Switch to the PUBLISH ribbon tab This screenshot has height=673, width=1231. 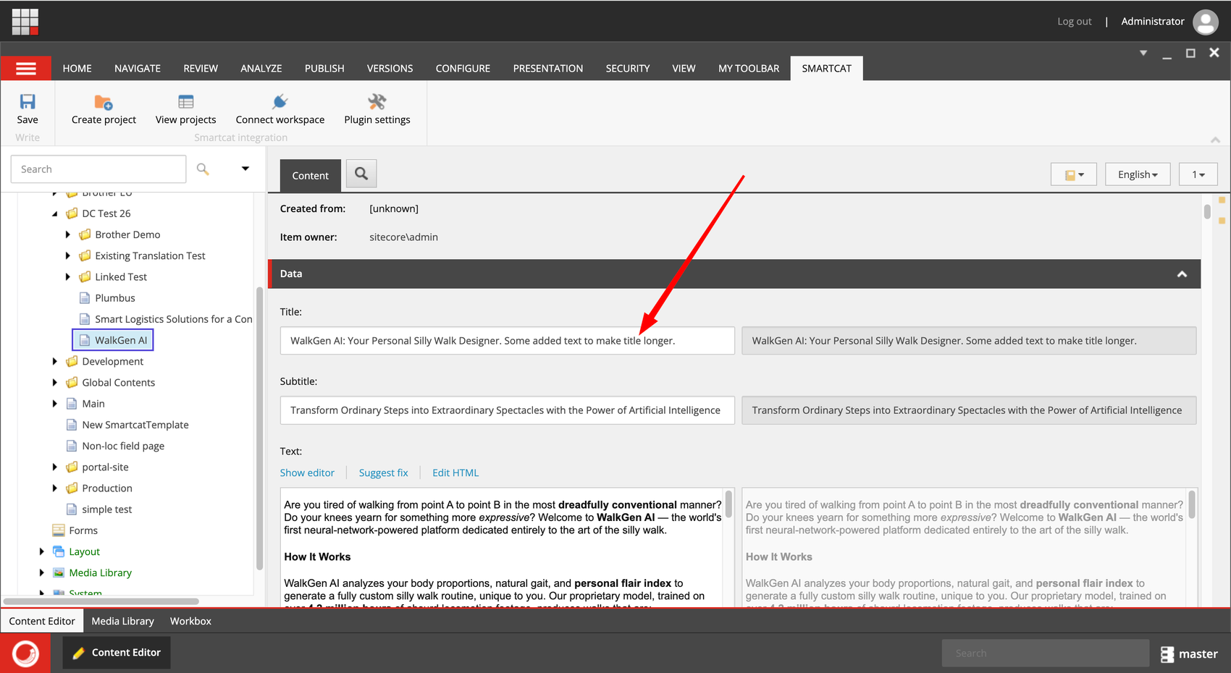(x=324, y=68)
